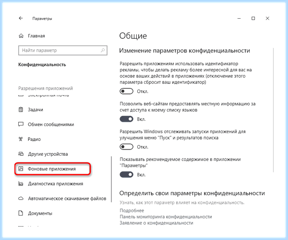Open the Главная settings page
Screen dimensions: 288x240
tap(36, 36)
